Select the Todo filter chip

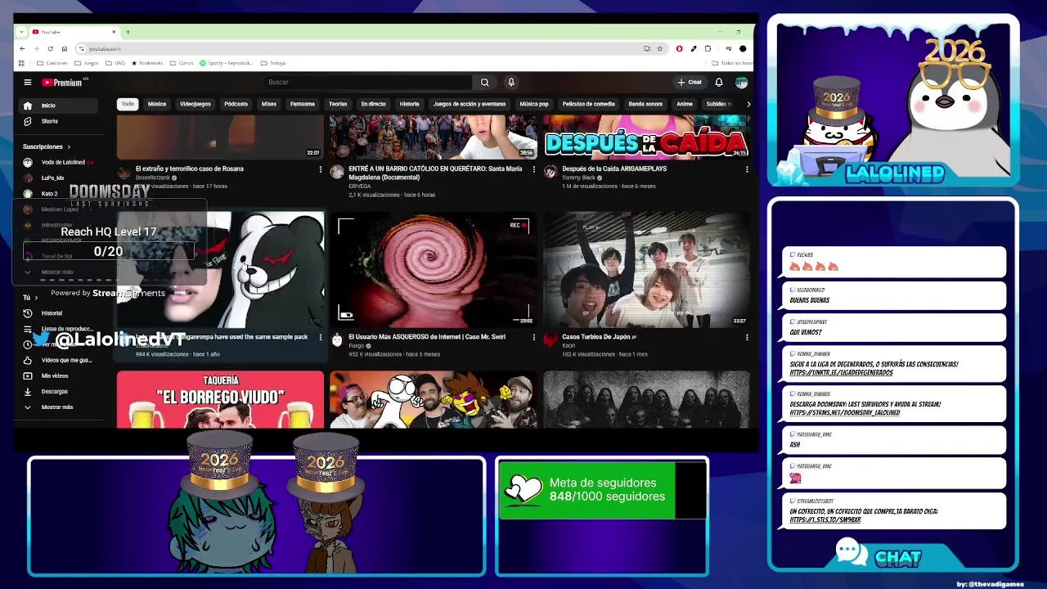pyautogui.click(x=128, y=104)
